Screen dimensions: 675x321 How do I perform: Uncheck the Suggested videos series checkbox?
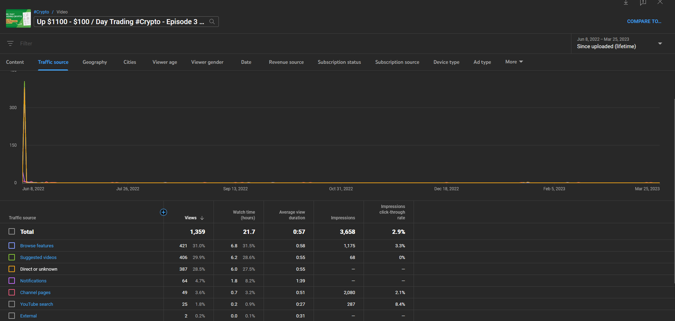tap(12, 257)
